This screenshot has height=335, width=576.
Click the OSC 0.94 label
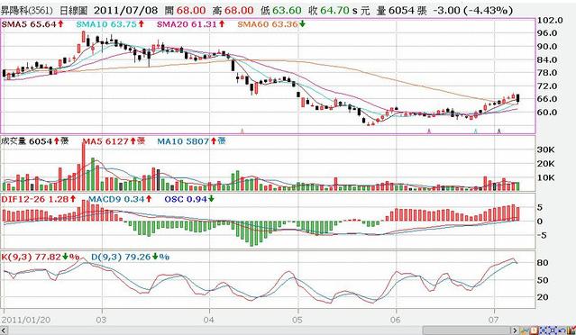point(189,199)
